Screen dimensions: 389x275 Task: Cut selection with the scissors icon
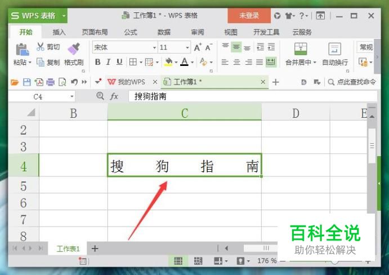40,46
